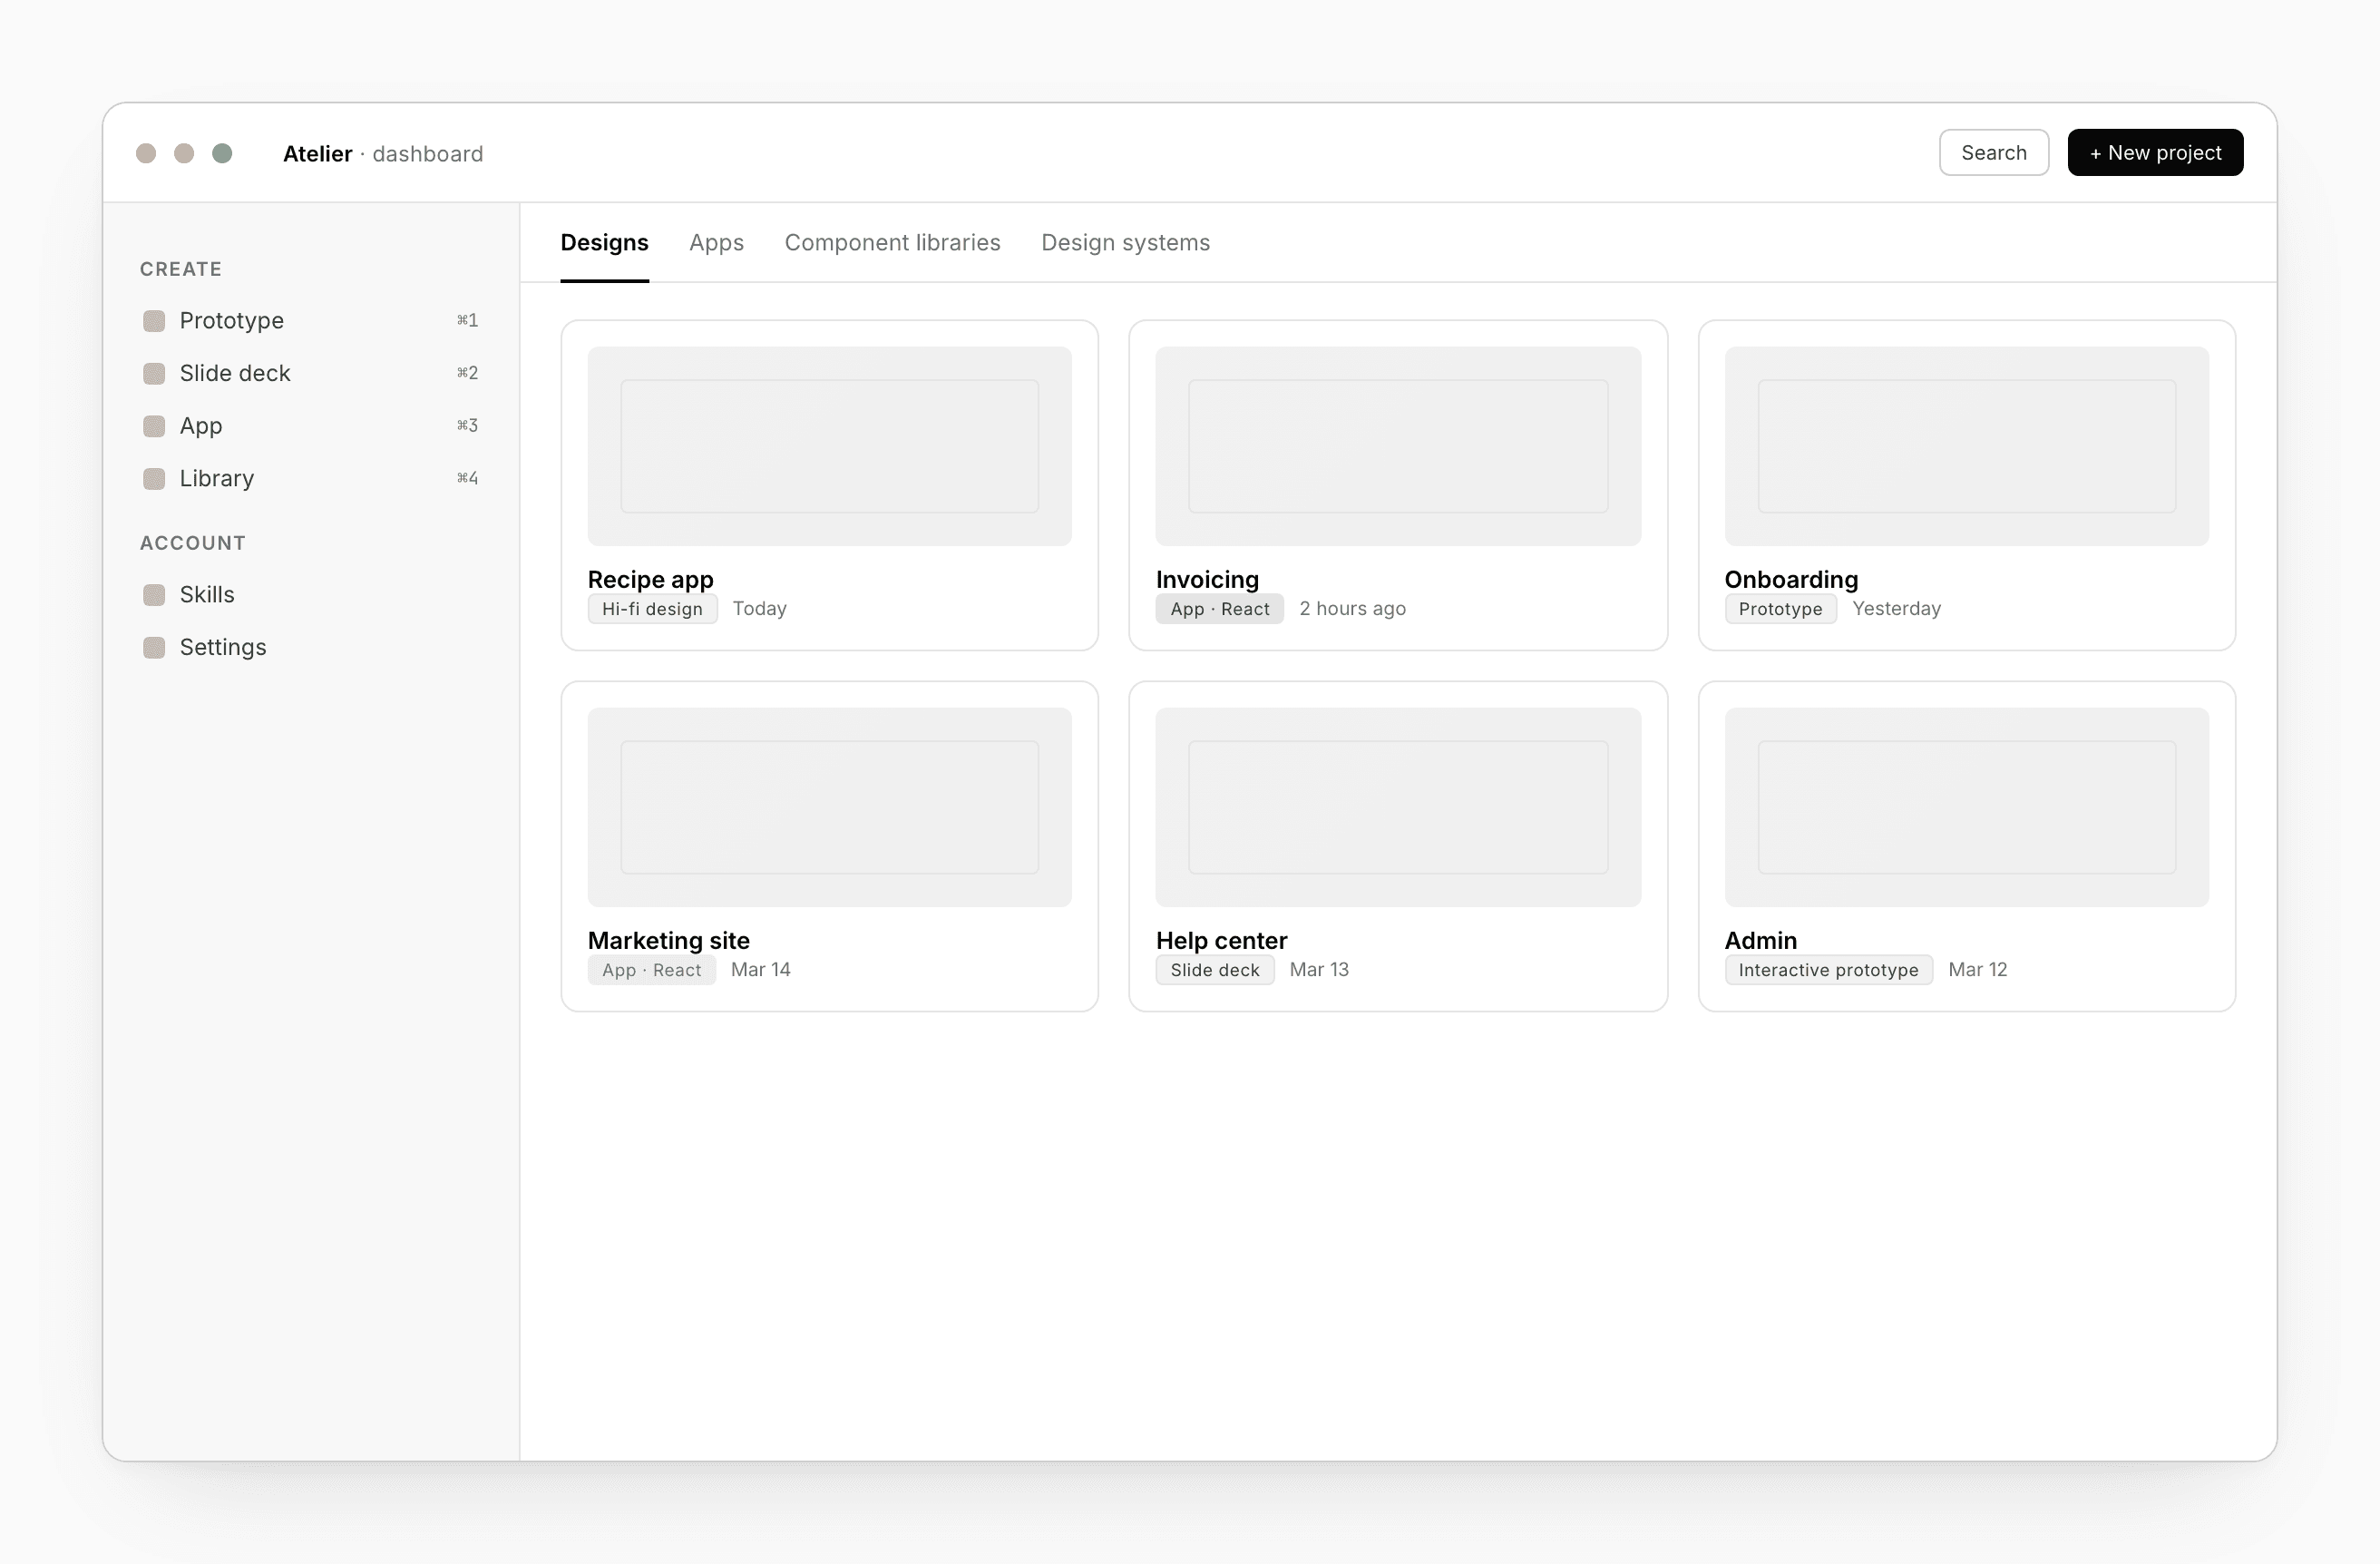Switch to Component libraries tab
Screen dimensions: 2380x1564
892,243
